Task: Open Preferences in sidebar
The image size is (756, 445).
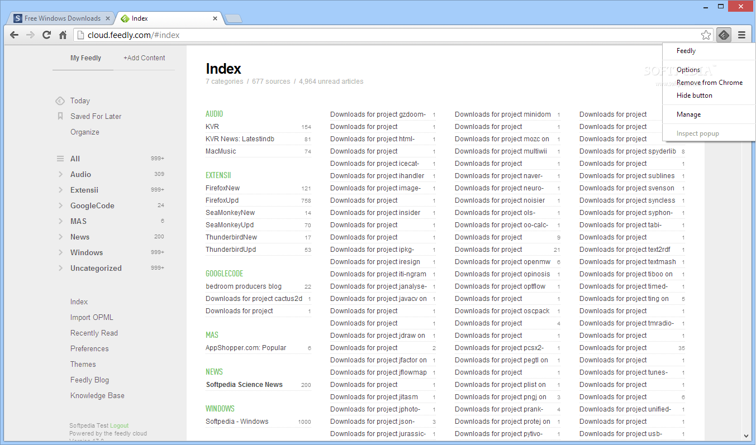Action: pos(89,349)
